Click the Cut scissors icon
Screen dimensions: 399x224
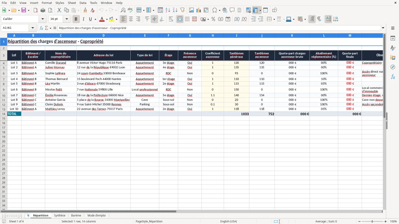click(x=59, y=10)
